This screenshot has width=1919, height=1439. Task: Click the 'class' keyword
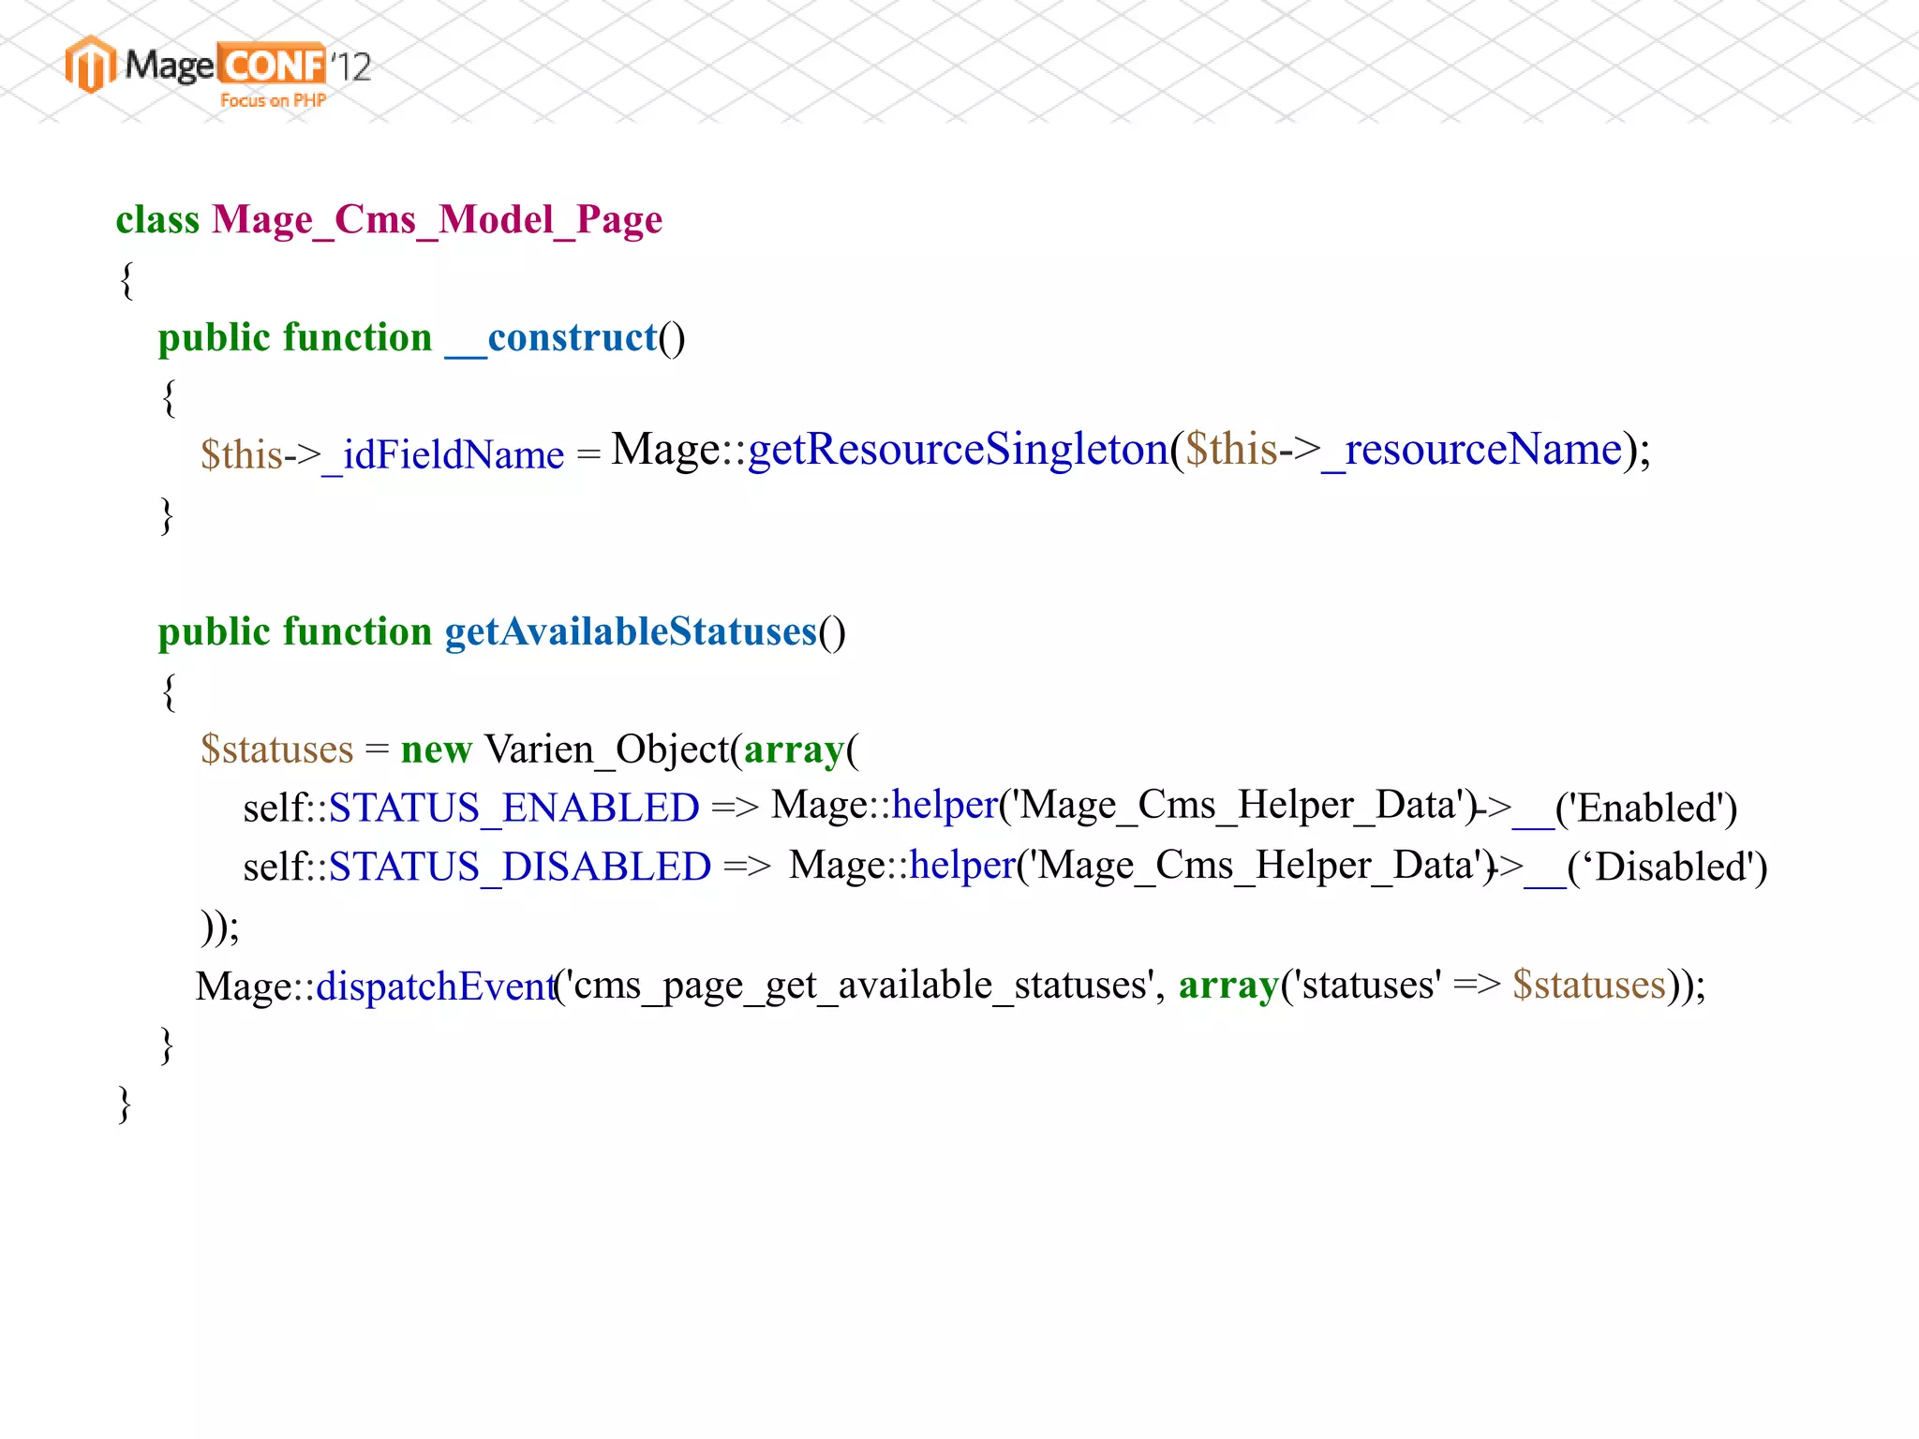(157, 221)
